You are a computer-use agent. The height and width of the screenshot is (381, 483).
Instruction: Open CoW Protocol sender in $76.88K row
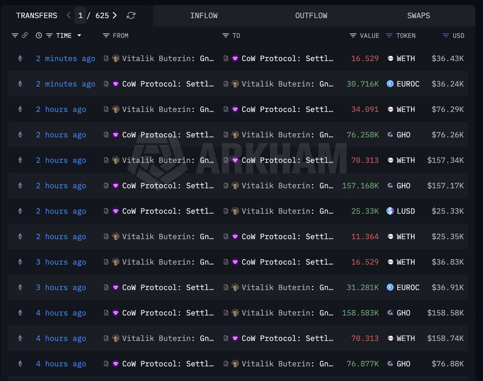point(168,364)
